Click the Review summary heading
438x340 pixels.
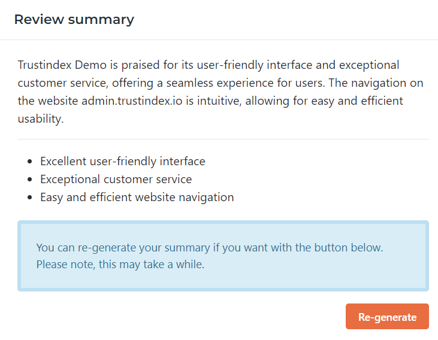(74, 19)
